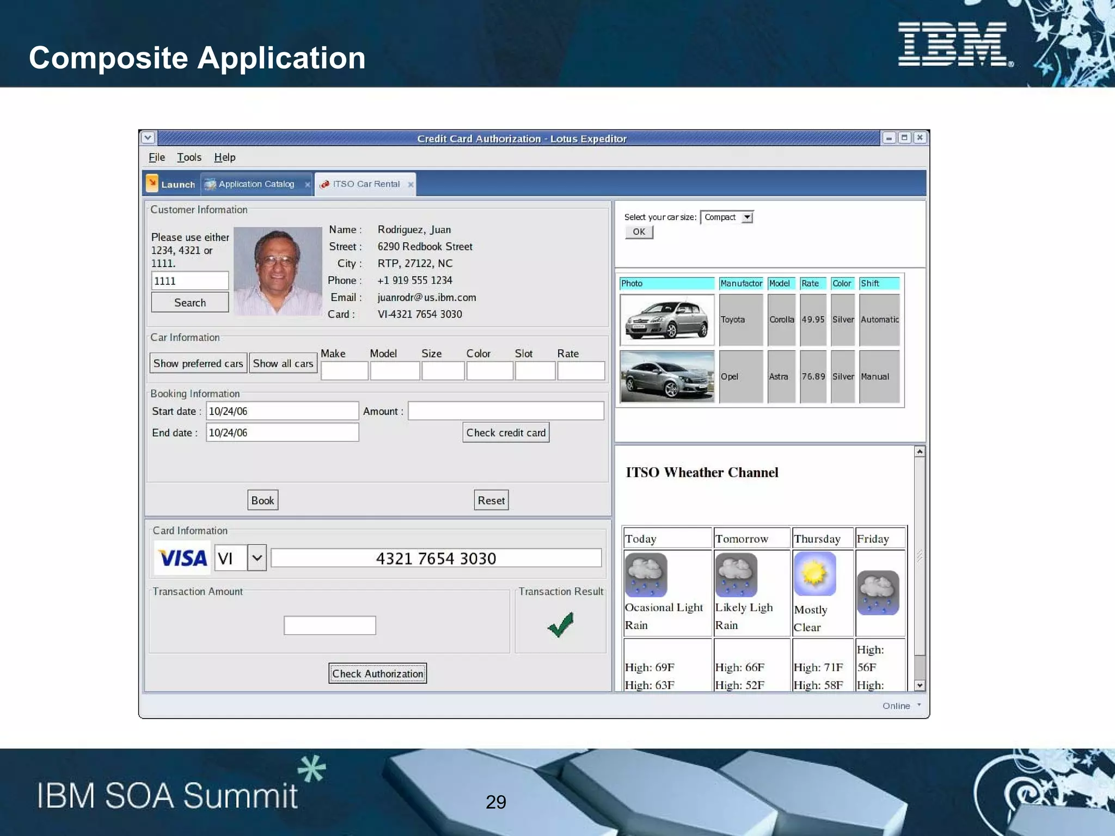Click the Manual shift cell
Viewport: 1115px width, 836px height.
tap(879, 376)
